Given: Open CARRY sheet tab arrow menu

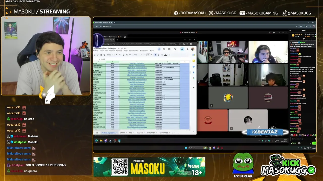Looking at the screenshot, I should (x=127, y=133).
